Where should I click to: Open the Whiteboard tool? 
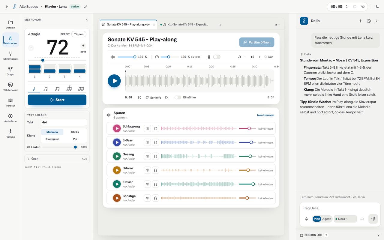coord(10,87)
